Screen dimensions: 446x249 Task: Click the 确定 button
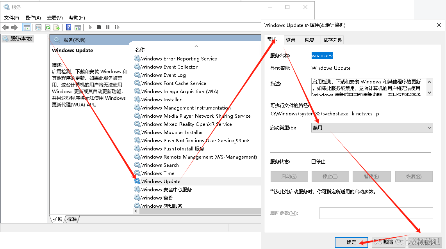(351, 242)
